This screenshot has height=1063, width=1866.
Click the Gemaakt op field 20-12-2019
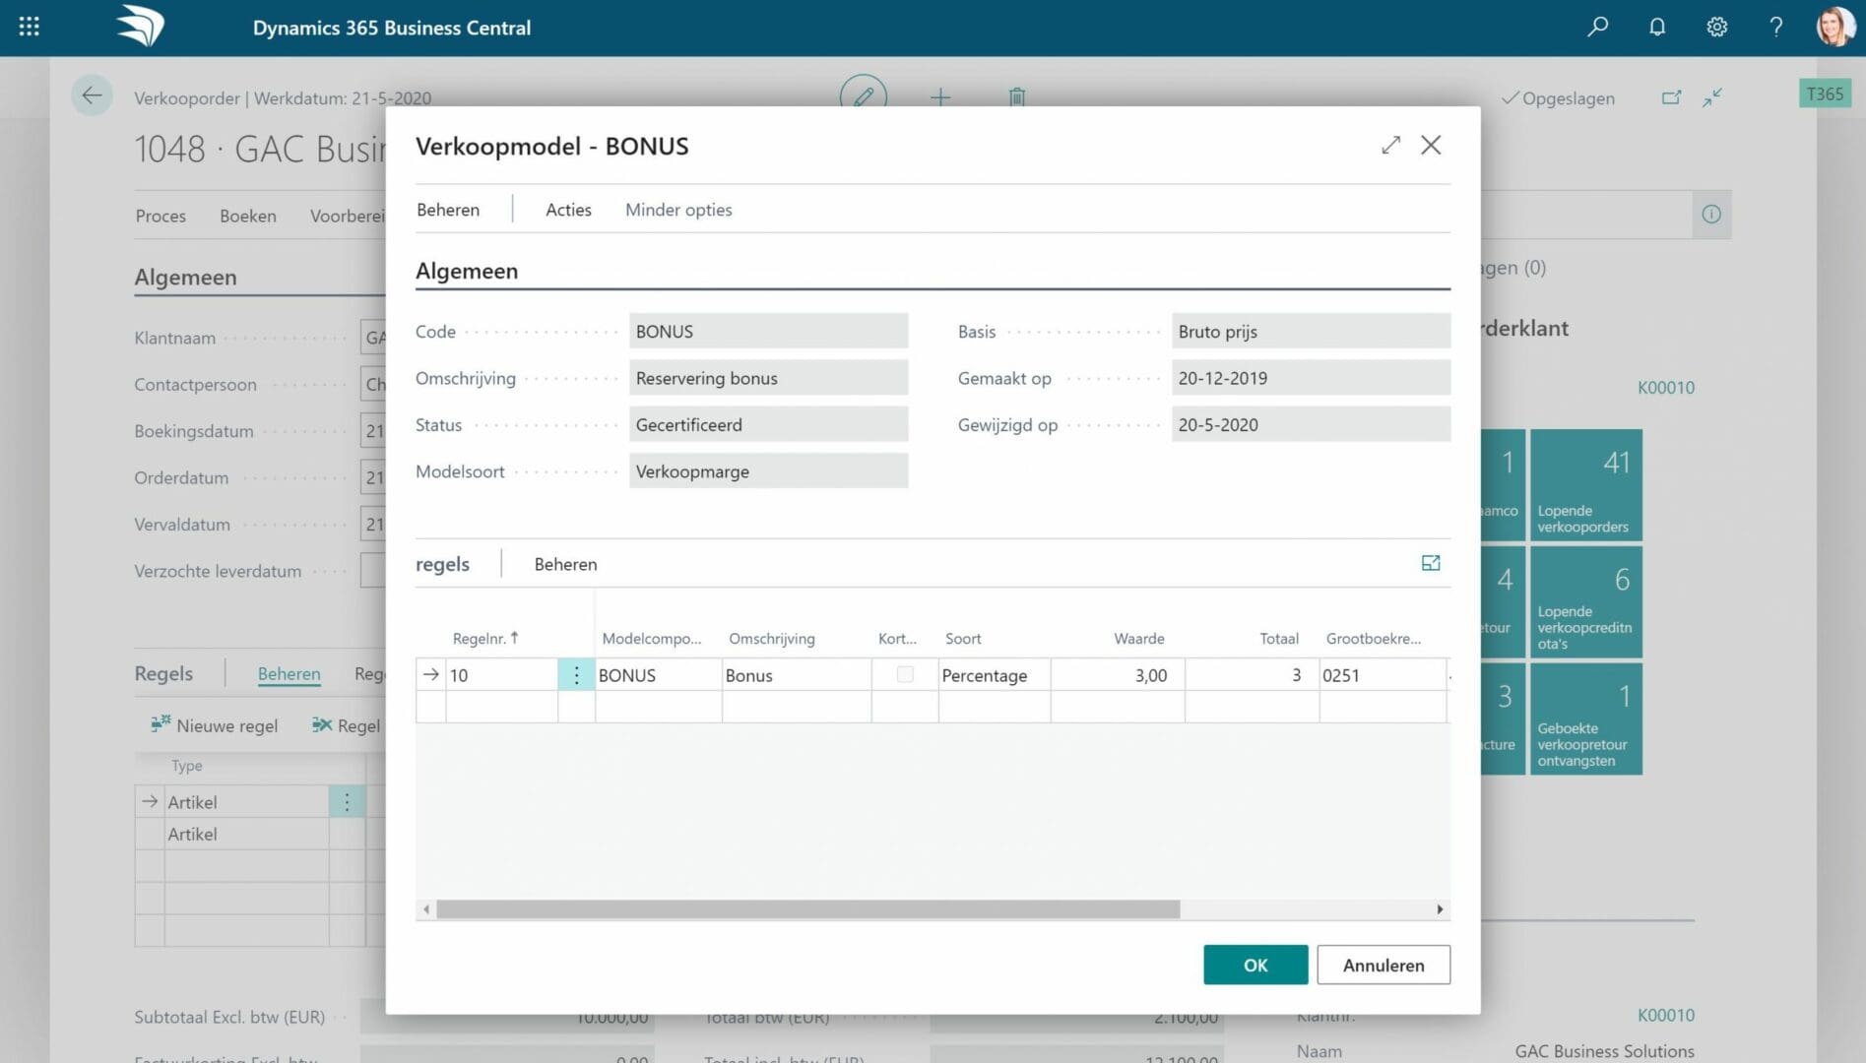tap(1311, 378)
